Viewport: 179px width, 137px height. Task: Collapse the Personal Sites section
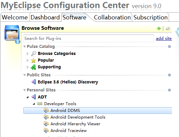(x=24, y=90)
